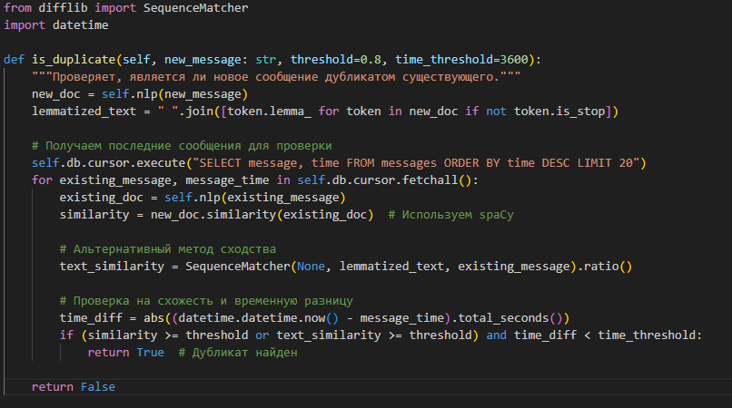The image size is (732, 408).
Task: Click the parameter 'time_threshold=3600'
Action: [461, 60]
